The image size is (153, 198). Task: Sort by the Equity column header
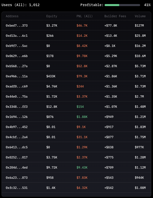(52, 16)
